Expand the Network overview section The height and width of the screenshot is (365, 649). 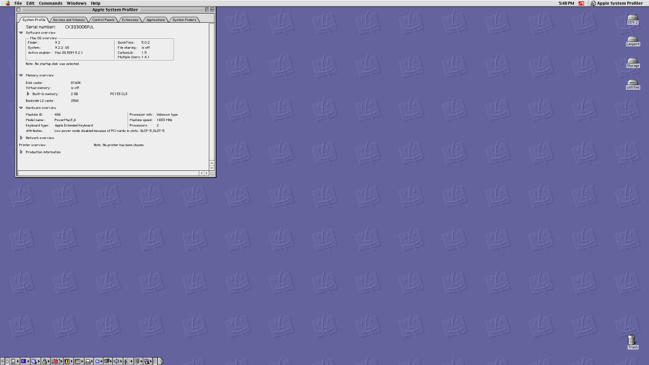(21, 138)
